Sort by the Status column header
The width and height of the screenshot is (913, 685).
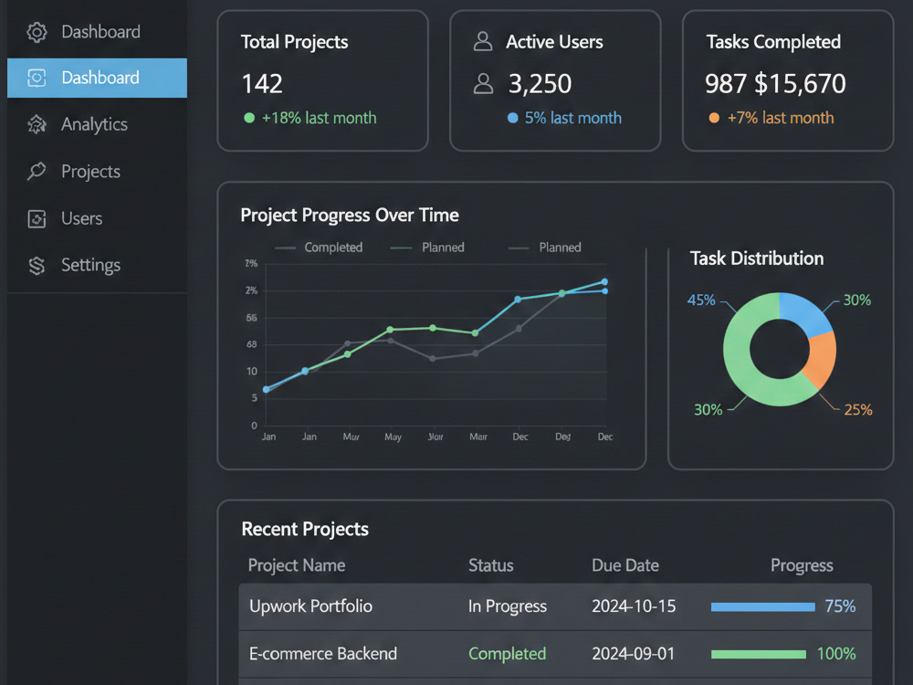(491, 565)
